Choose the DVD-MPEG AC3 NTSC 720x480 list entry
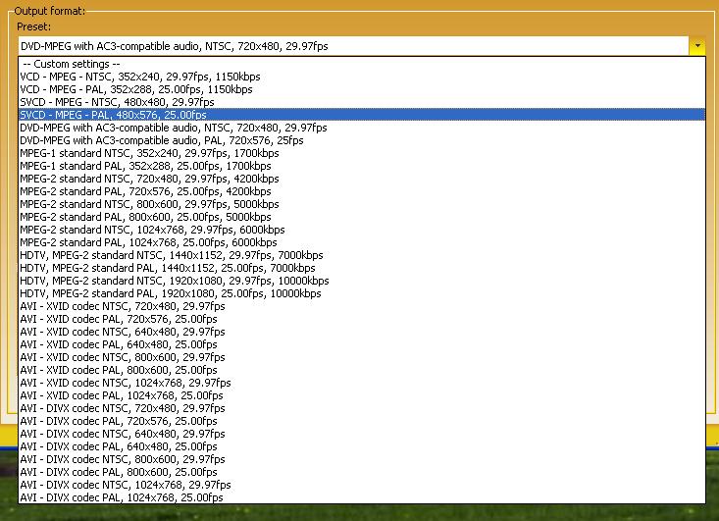The width and height of the screenshot is (719, 521). (362, 128)
